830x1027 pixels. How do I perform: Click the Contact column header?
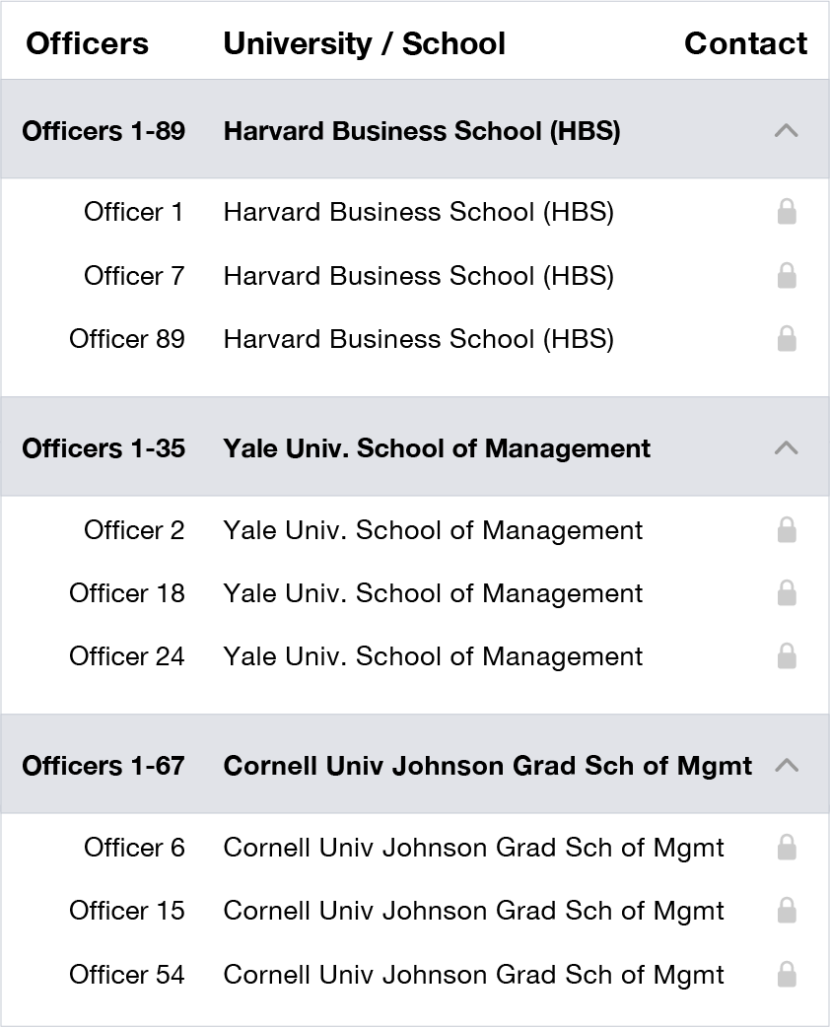pos(745,44)
